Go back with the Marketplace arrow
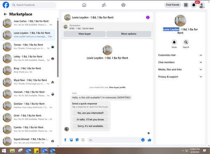This screenshot has height=154, width=210. click(x=5, y=14)
